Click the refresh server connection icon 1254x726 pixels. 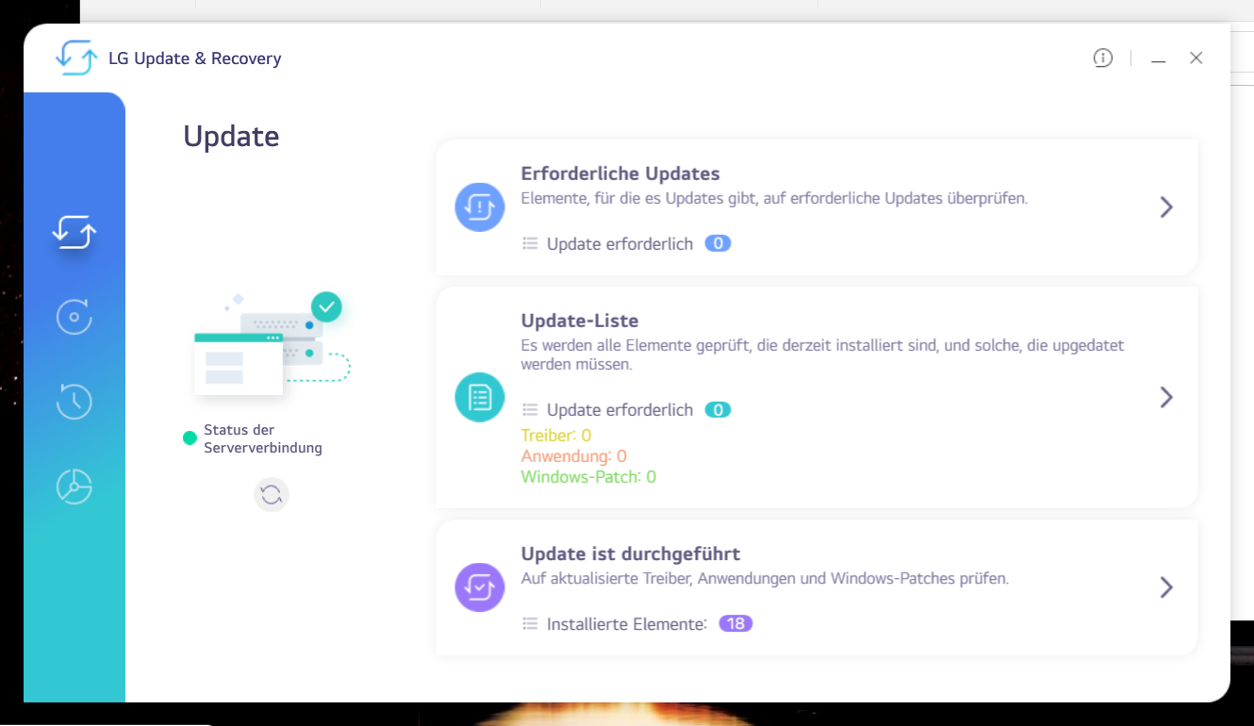coord(272,495)
